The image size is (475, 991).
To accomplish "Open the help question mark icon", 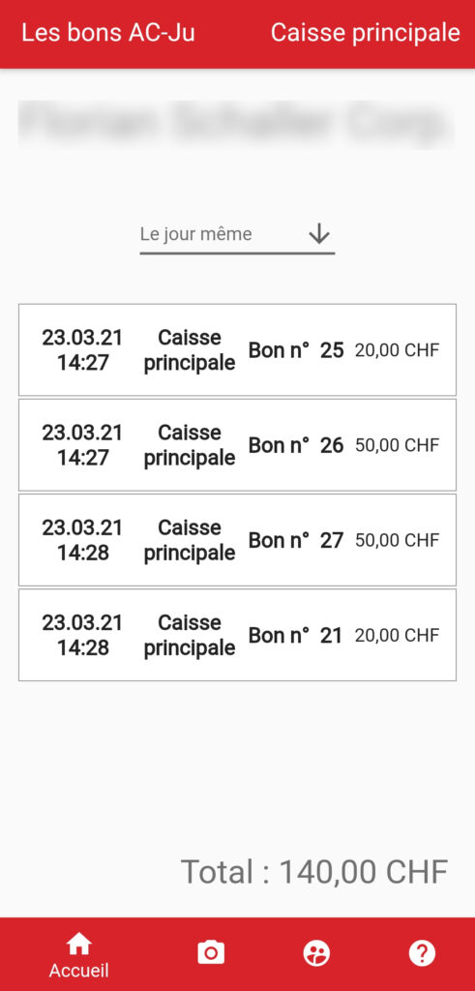I will [x=422, y=952].
